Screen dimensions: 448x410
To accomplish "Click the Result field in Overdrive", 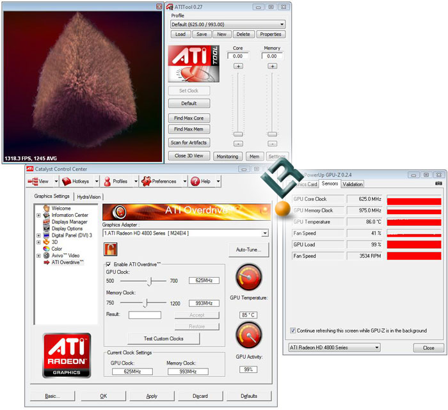I will pos(145,315).
